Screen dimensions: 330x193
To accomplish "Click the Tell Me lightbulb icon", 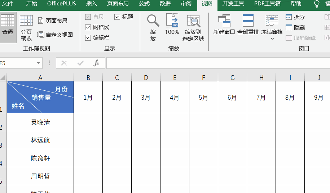I will tap(317, 4).
